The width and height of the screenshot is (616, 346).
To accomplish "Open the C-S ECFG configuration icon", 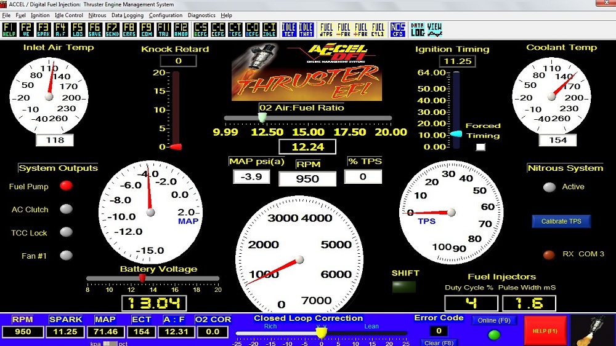I will coord(201,29).
